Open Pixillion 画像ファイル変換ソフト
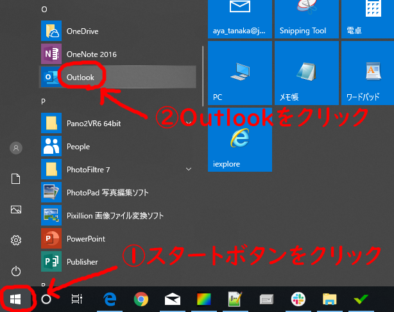 coord(118,216)
